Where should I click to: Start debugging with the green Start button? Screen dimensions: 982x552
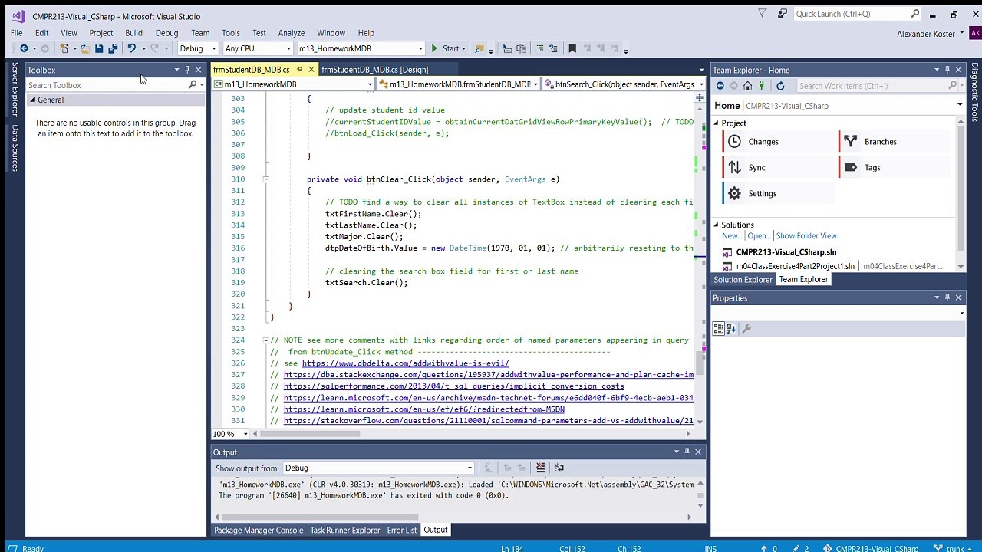tap(445, 48)
